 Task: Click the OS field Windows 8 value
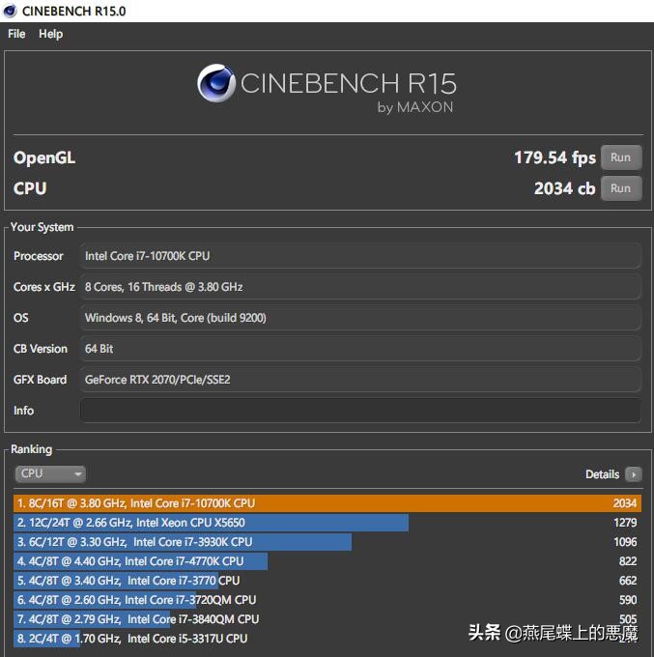pyautogui.click(x=360, y=318)
